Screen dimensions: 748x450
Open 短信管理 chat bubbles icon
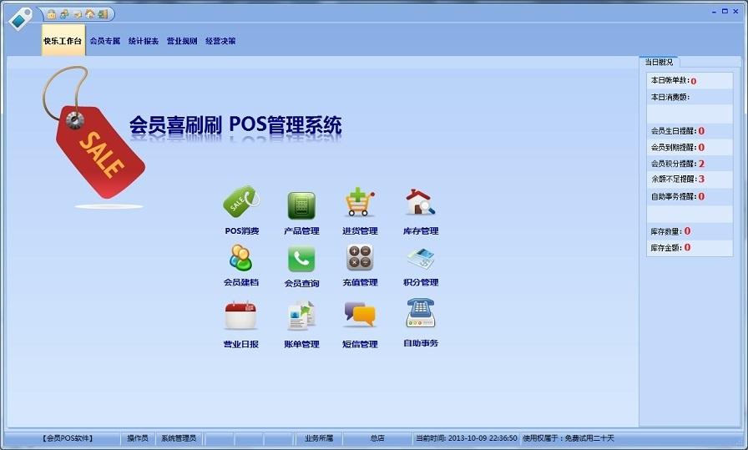tap(360, 315)
